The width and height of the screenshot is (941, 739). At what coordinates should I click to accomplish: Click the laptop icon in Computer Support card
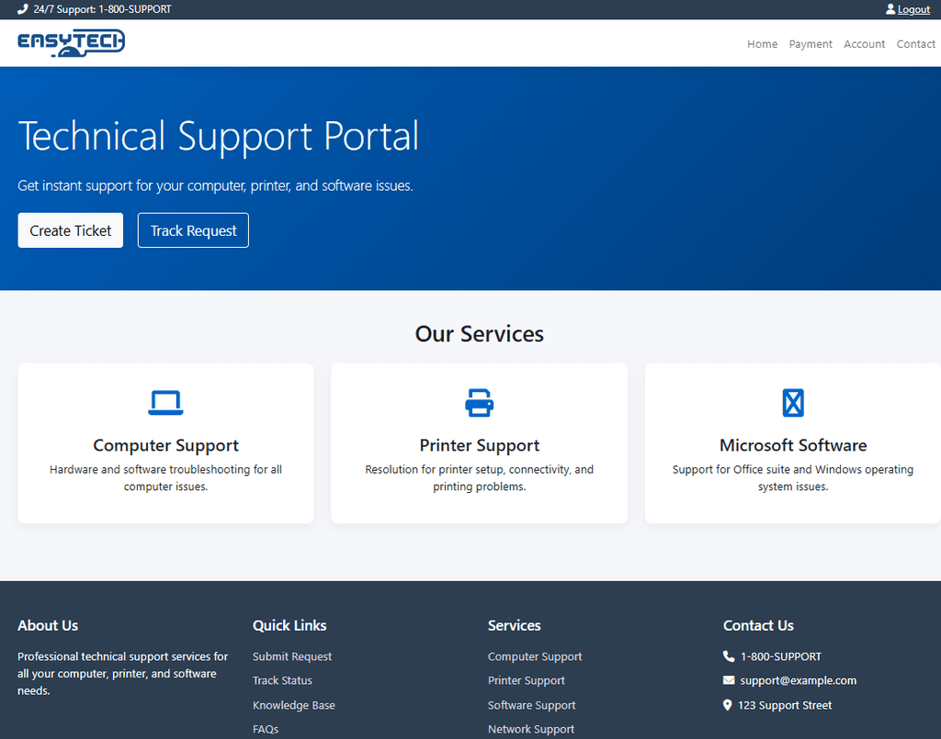tap(165, 403)
